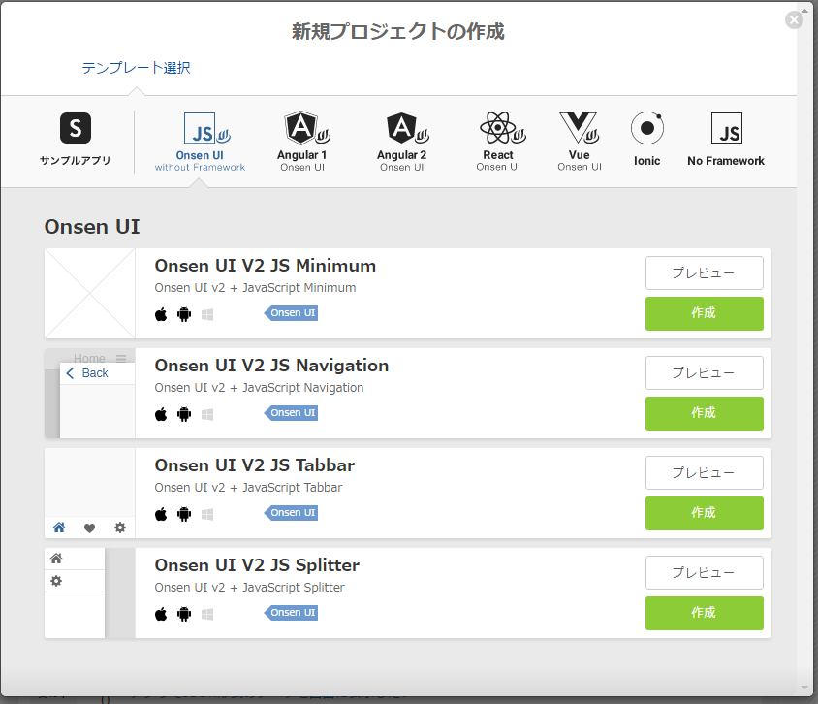Select the サンプルアプリ template category
The image size is (818, 704).
pos(76,140)
